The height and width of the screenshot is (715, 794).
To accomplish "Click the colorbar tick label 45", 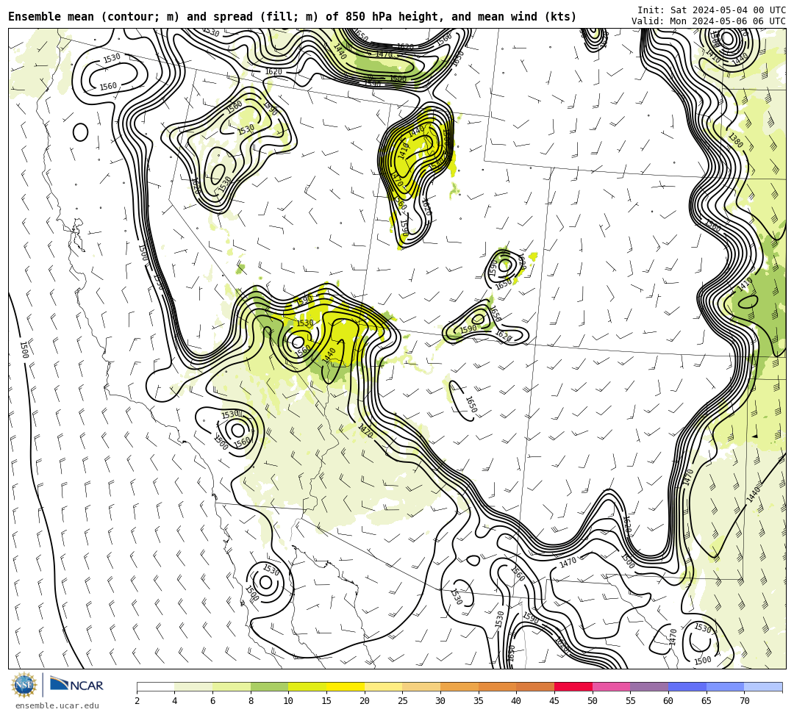I will [554, 701].
